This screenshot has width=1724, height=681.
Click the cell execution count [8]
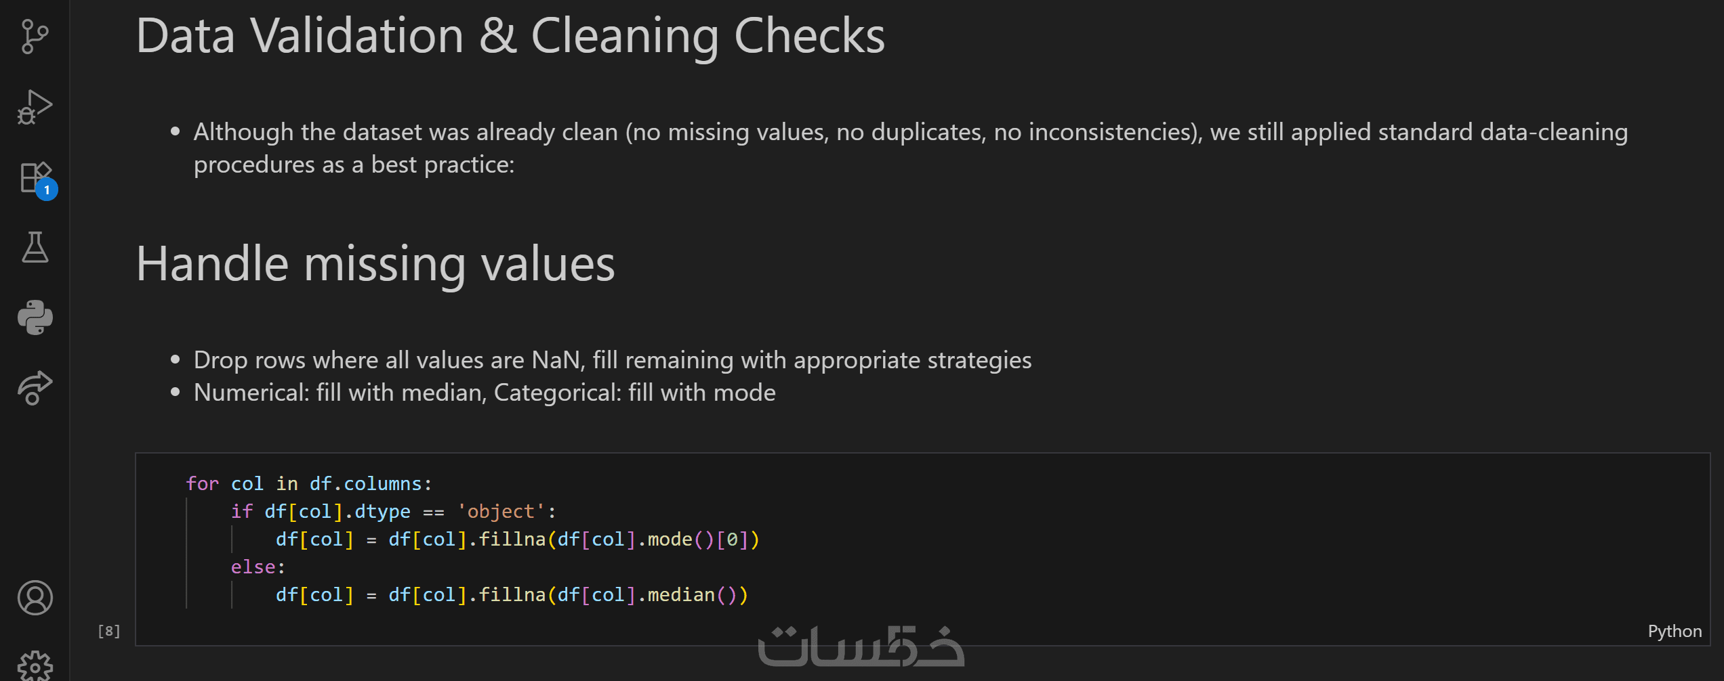click(109, 631)
